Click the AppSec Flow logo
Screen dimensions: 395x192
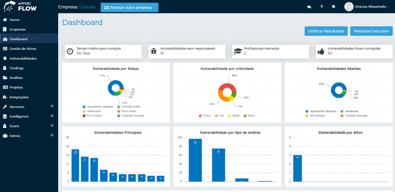pyautogui.click(x=20, y=7)
